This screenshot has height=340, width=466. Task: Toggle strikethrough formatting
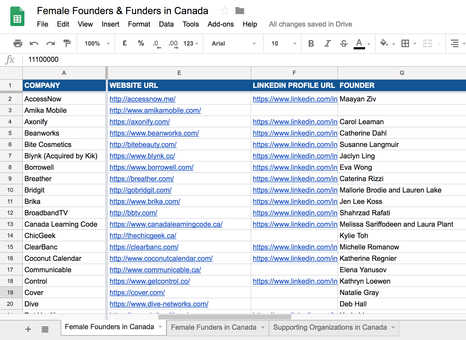click(x=344, y=43)
